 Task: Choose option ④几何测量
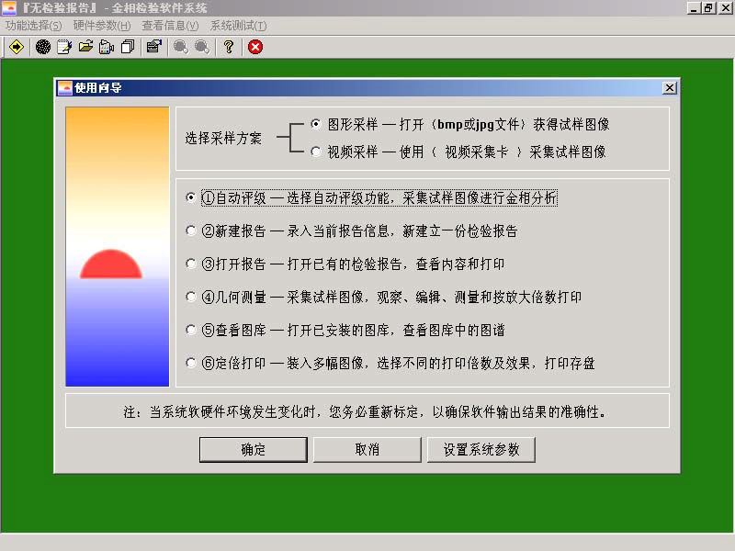point(191,297)
